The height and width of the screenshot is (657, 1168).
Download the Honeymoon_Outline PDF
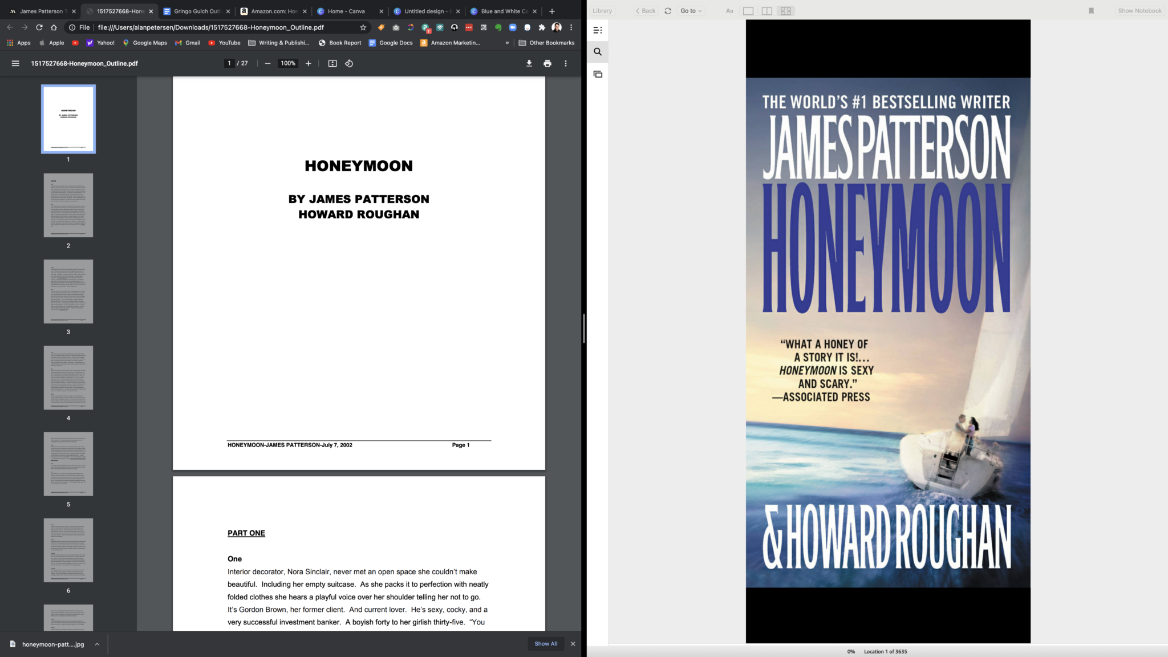click(529, 63)
